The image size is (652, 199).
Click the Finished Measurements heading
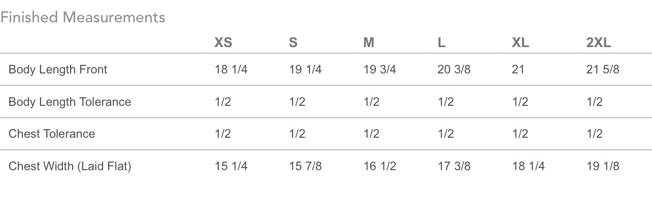click(x=83, y=17)
